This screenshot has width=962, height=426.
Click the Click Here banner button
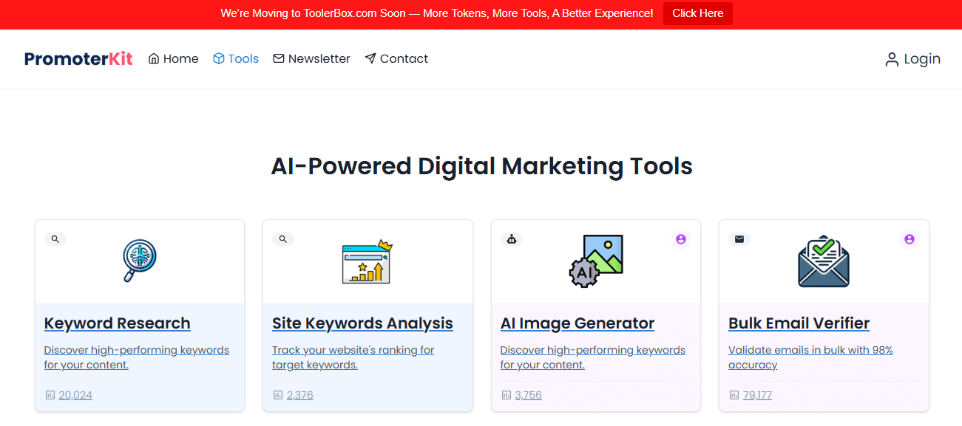coord(697,13)
